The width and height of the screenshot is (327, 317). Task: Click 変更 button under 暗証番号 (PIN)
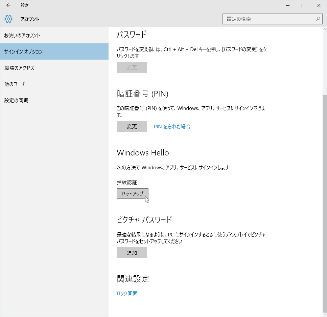132,126
